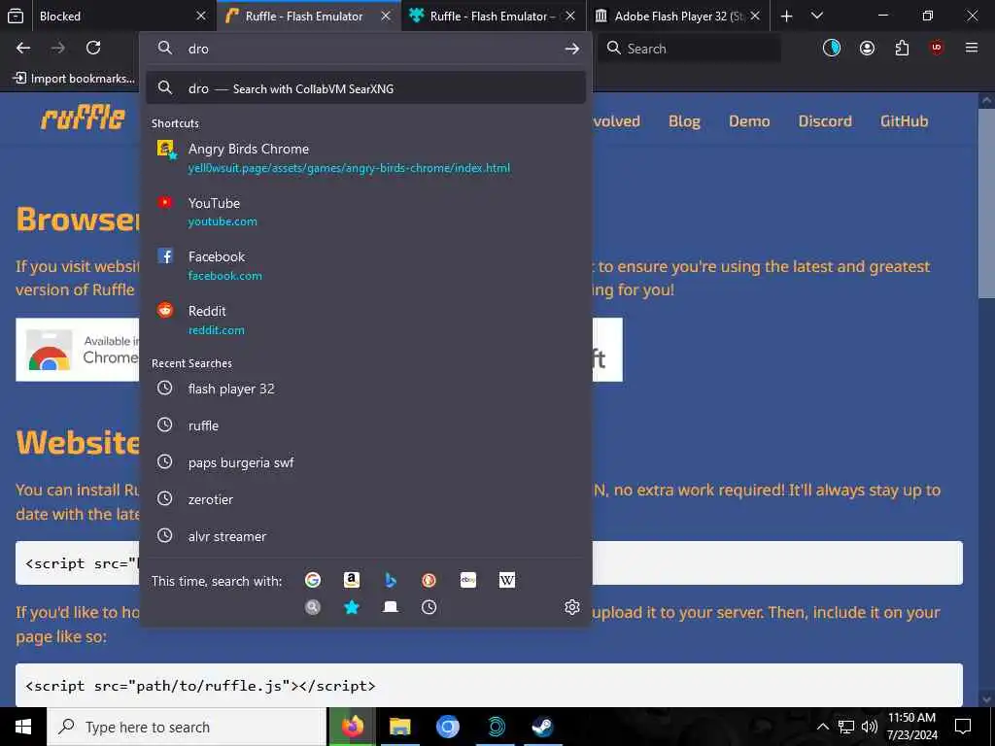995x746 pixels.
Task: Open the Facebook shortcut suggestion
Action: coord(365,266)
